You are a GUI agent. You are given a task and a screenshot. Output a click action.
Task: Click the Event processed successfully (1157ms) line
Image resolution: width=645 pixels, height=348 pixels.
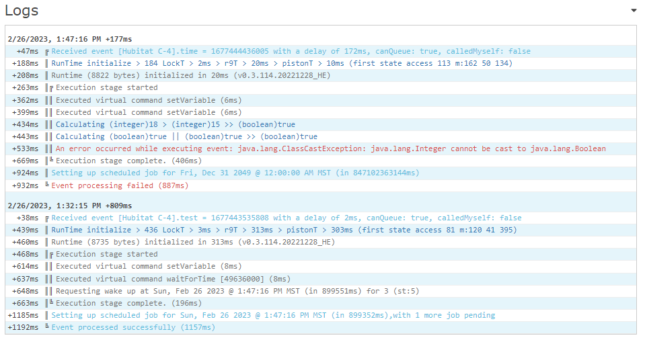pos(133,327)
